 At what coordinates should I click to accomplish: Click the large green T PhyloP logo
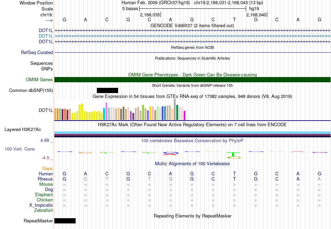(x=233, y=154)
